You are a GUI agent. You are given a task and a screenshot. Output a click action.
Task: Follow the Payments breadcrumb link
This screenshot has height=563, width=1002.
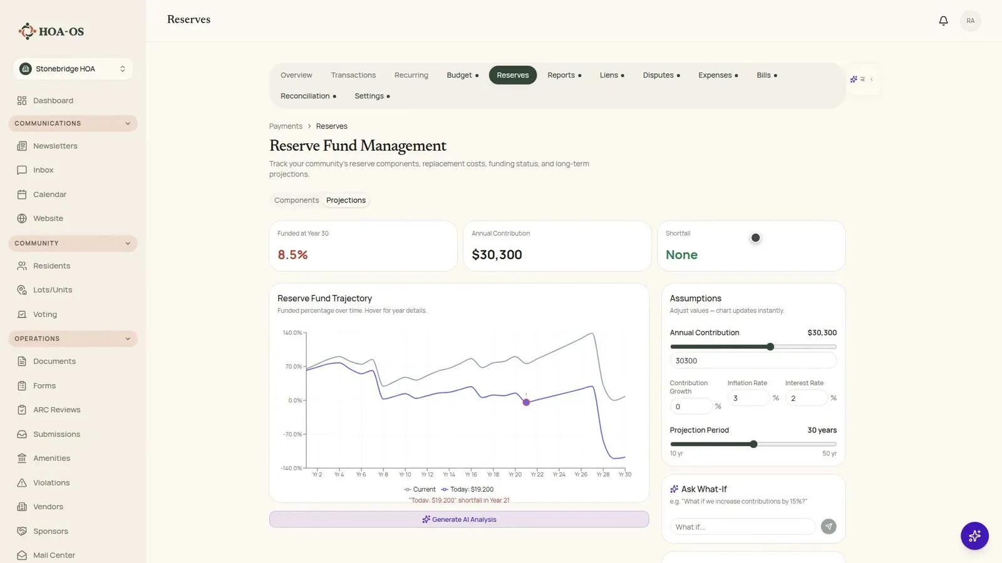click(x=286, y=126)
